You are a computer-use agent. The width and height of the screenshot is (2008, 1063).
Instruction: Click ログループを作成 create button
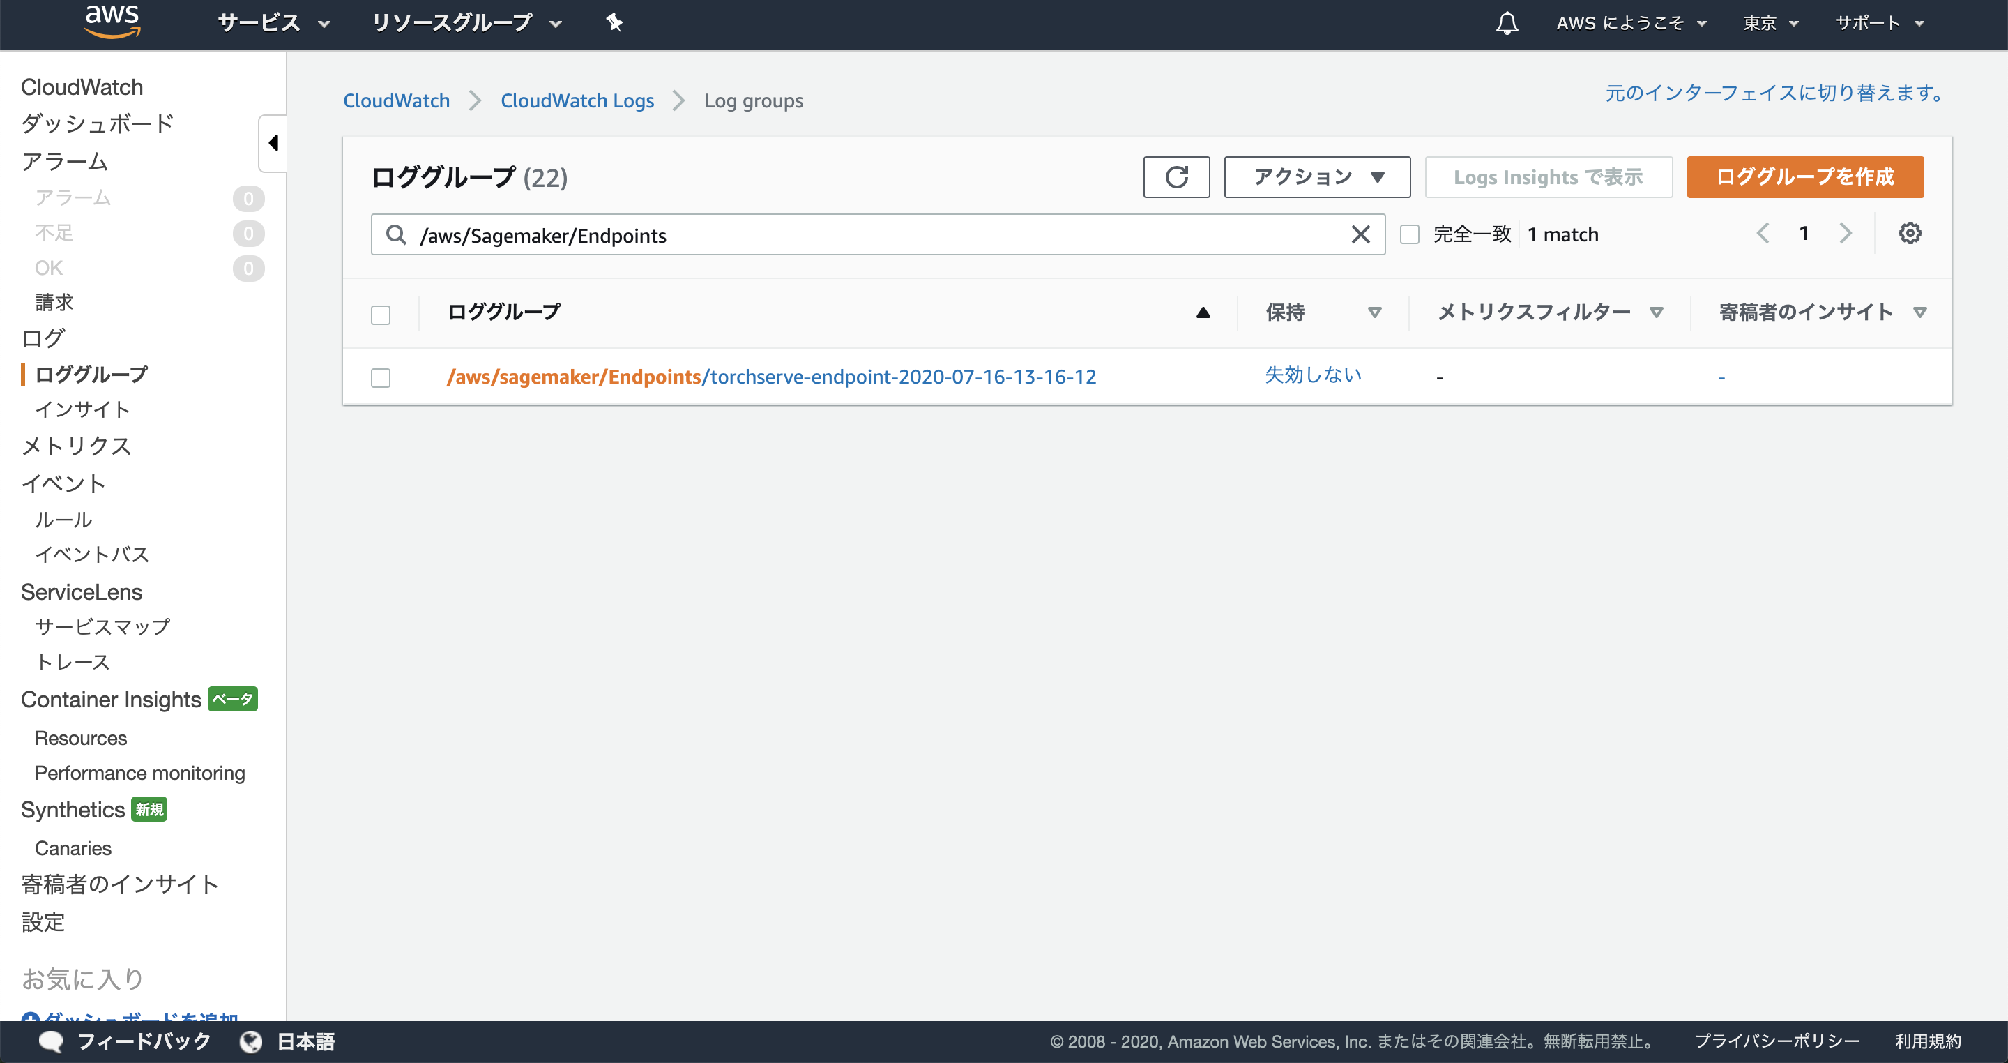[x=1804, y=177]
